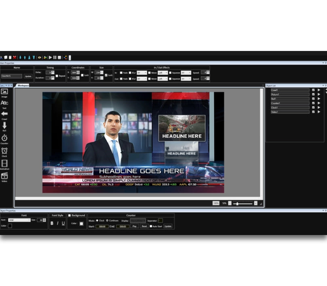The width and height of the screenshot is (327, 286).
Task: Pick the Roll object tool
Action: pos(4,126)
